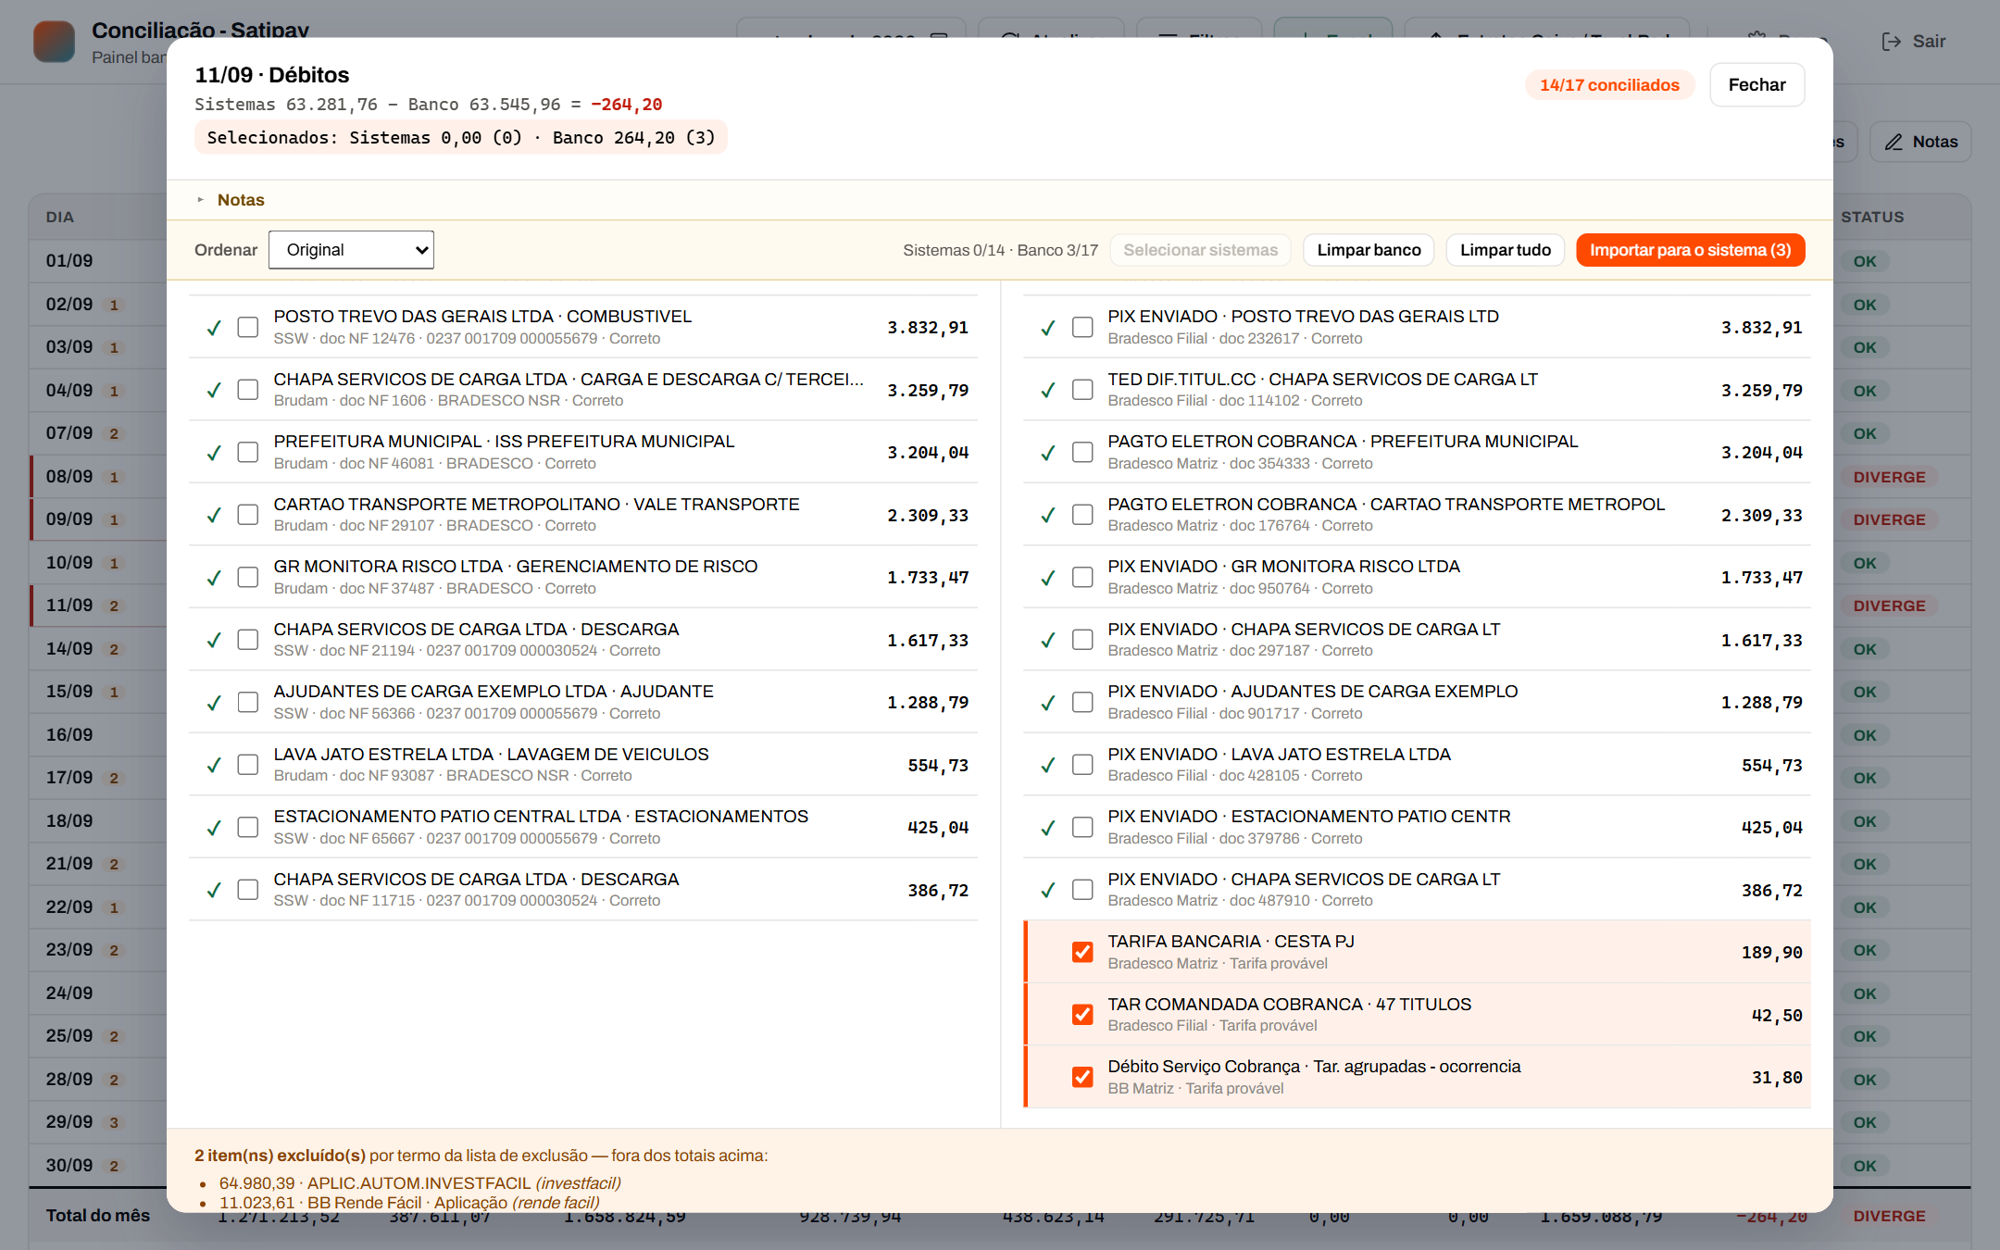2000x1250 pixels.
Task: Click the Fechar button
Action: (x=1756, y=85)
